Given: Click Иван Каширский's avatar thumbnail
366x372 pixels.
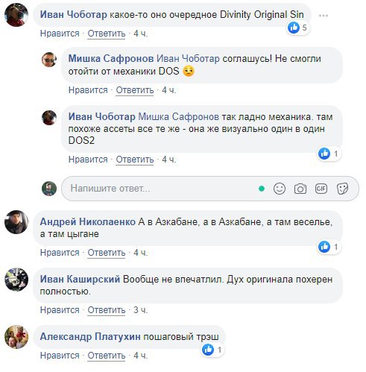Looking at the screenshot, I should [16, 280].
